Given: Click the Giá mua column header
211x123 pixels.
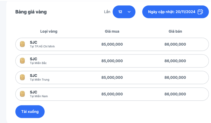Looking at the screenshot, I should (x=112, y=31).
